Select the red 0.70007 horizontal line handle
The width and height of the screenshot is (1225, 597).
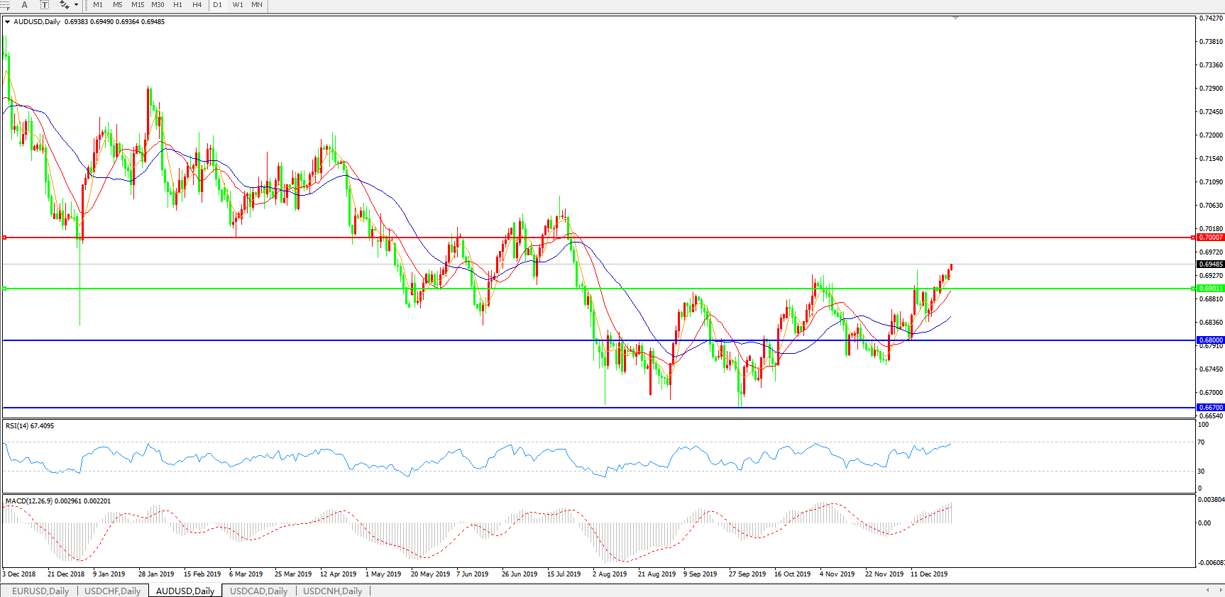pos(5,238)
